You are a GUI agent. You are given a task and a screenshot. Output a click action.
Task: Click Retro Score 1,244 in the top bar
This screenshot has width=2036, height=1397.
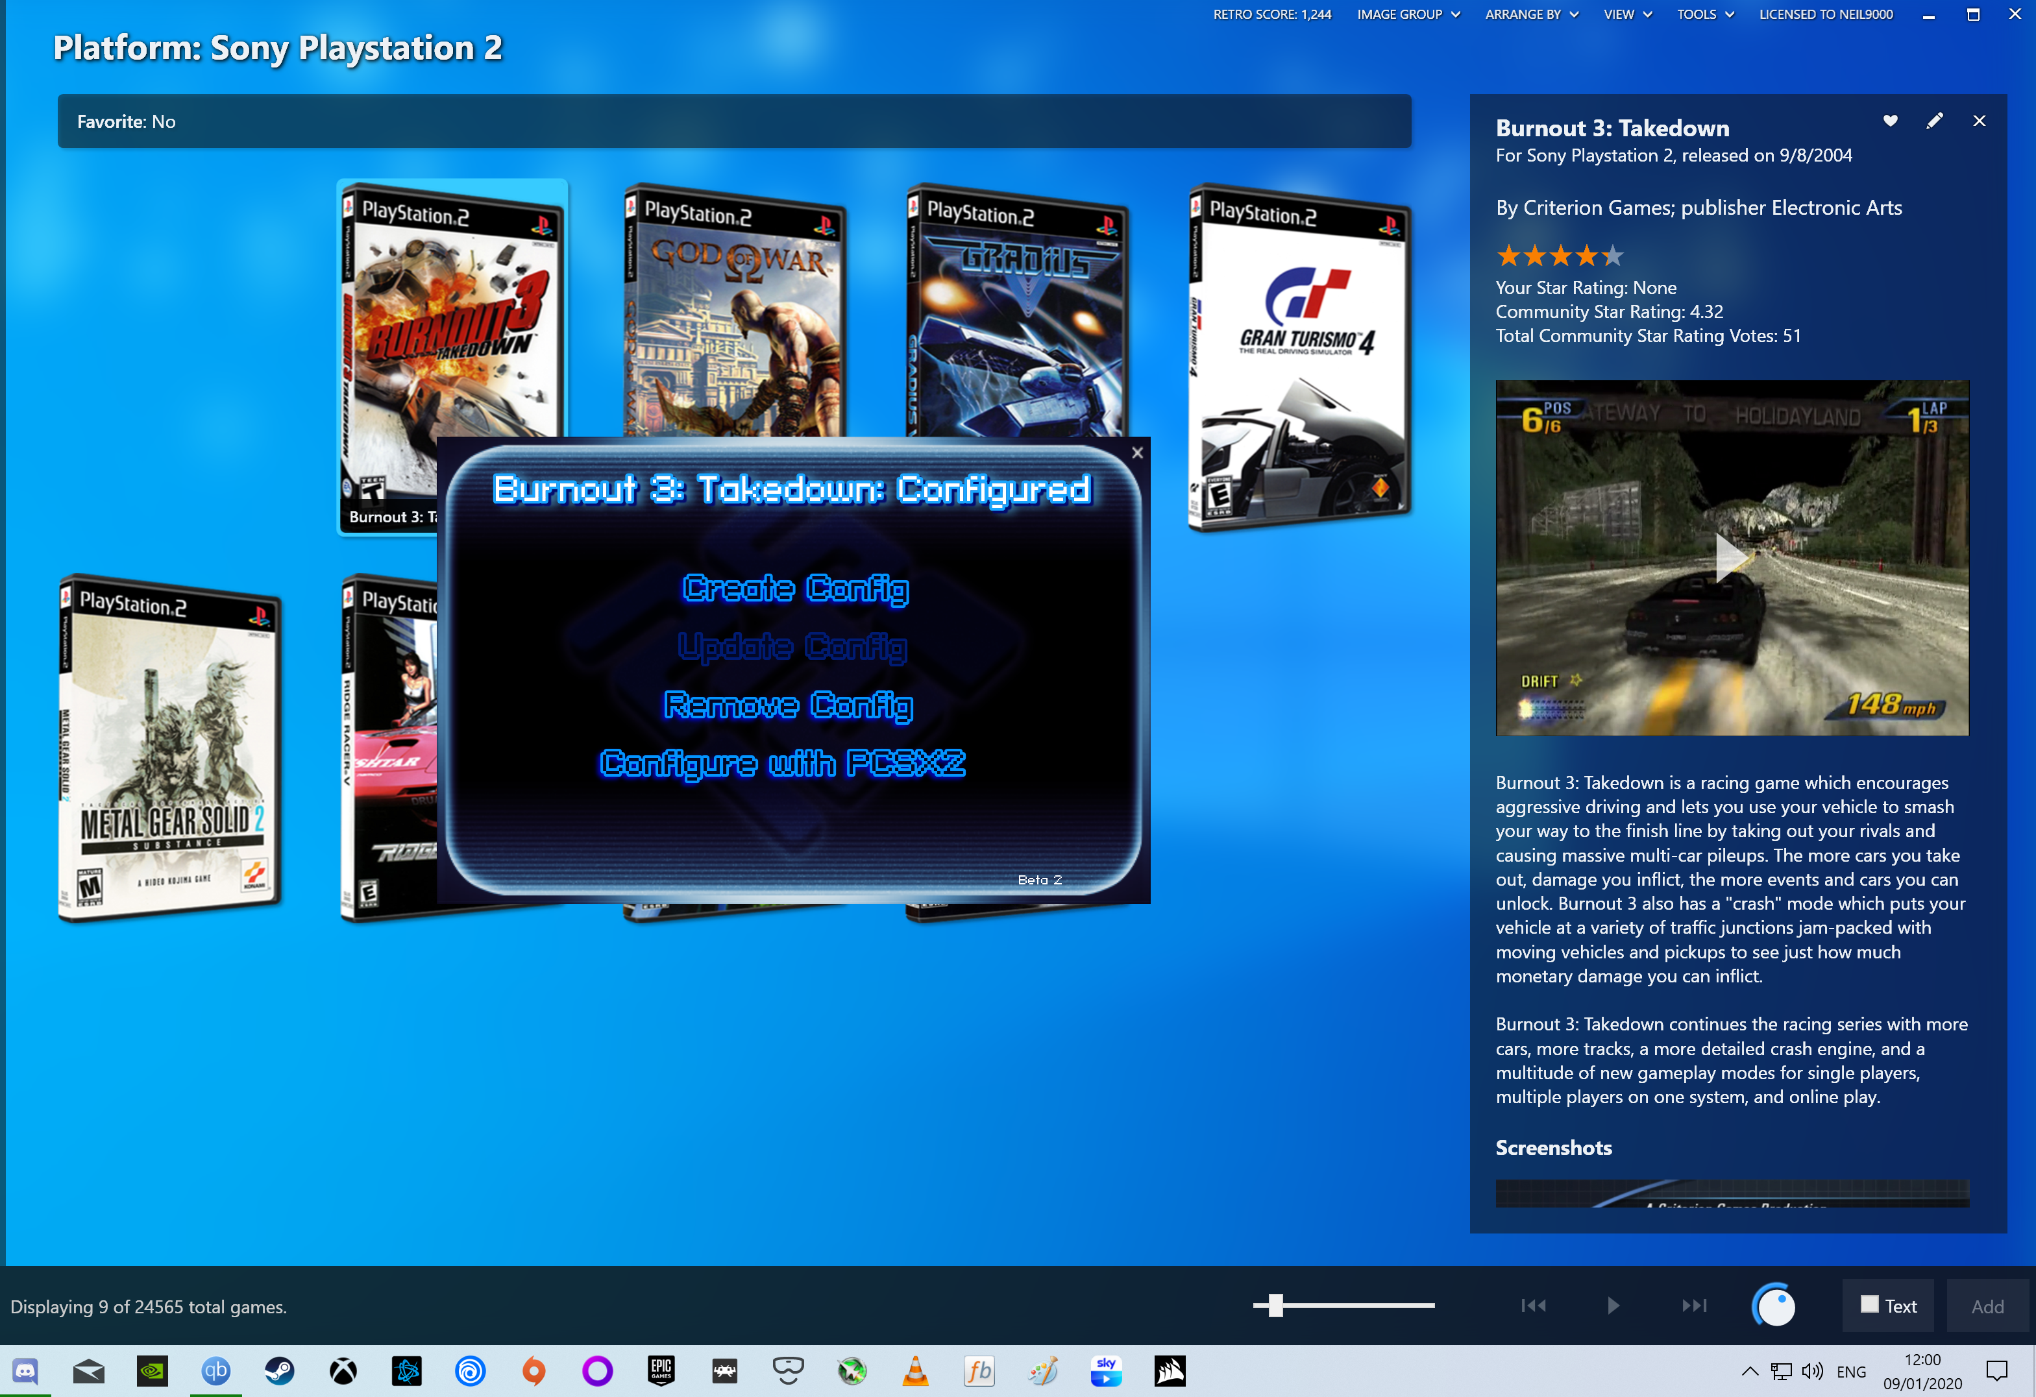click(x=1271, y=14)
